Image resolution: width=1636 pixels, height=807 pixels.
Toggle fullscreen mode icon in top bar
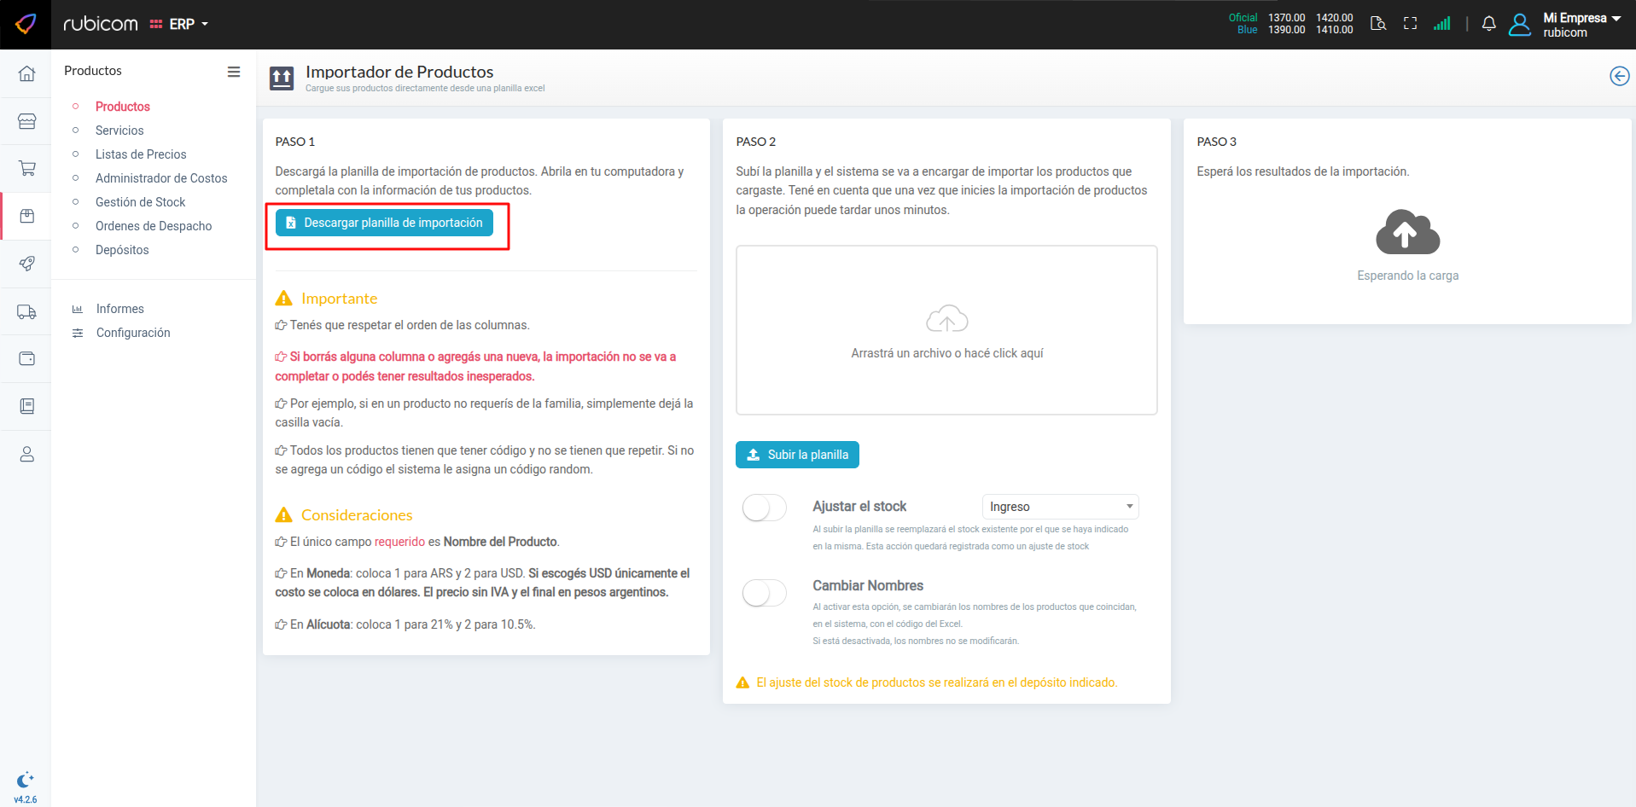1410,24
